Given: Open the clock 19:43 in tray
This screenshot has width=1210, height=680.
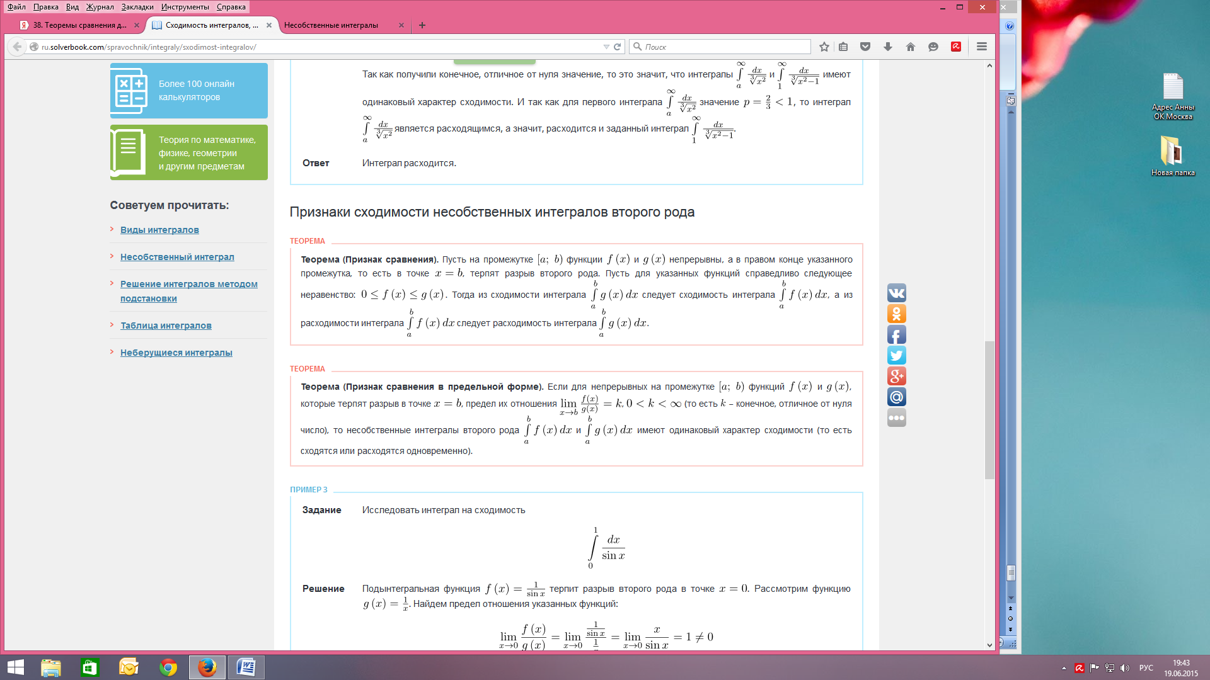Looking at the screenshot, I should 1181,668.
